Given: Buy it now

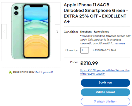Looking at the screenshot, I should click(x=105, y=83).
